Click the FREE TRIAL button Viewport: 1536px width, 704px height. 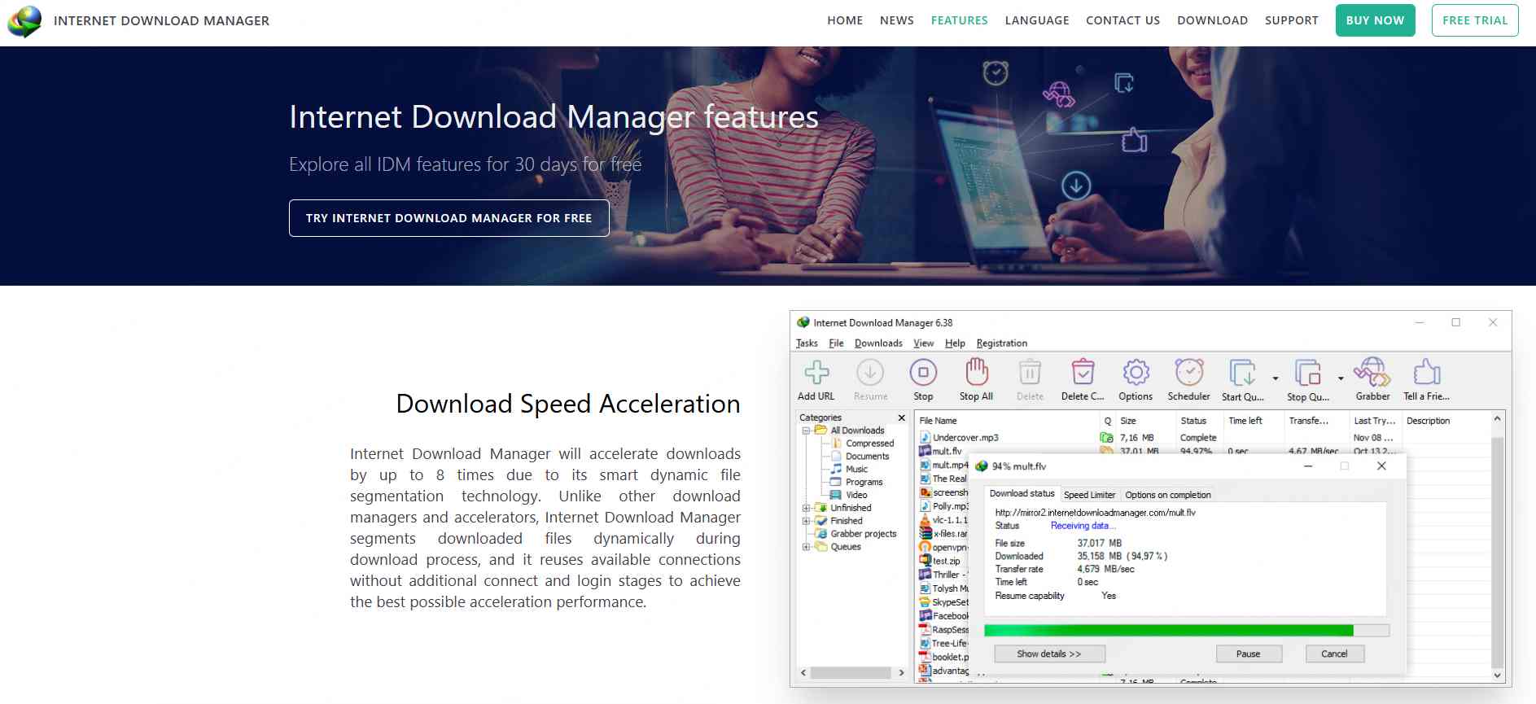[1475, 20]
